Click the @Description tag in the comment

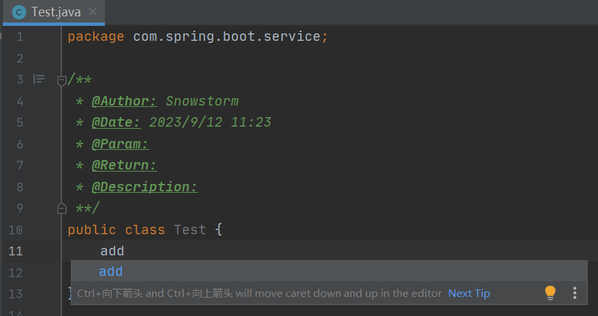click(x=144, y=187)
